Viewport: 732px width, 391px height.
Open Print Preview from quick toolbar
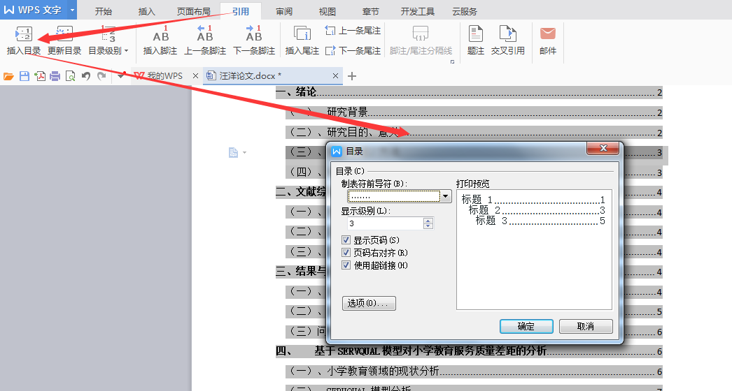pos(71,76)
